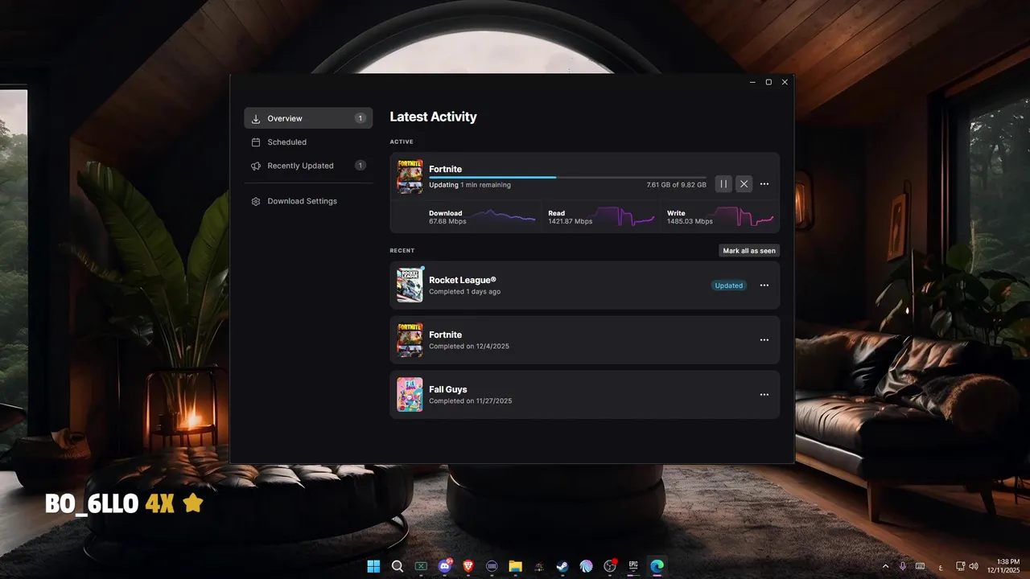This screenshot has width=1030, height=579.
Task: Open network status tray icon
Action: tap(961, 566)
